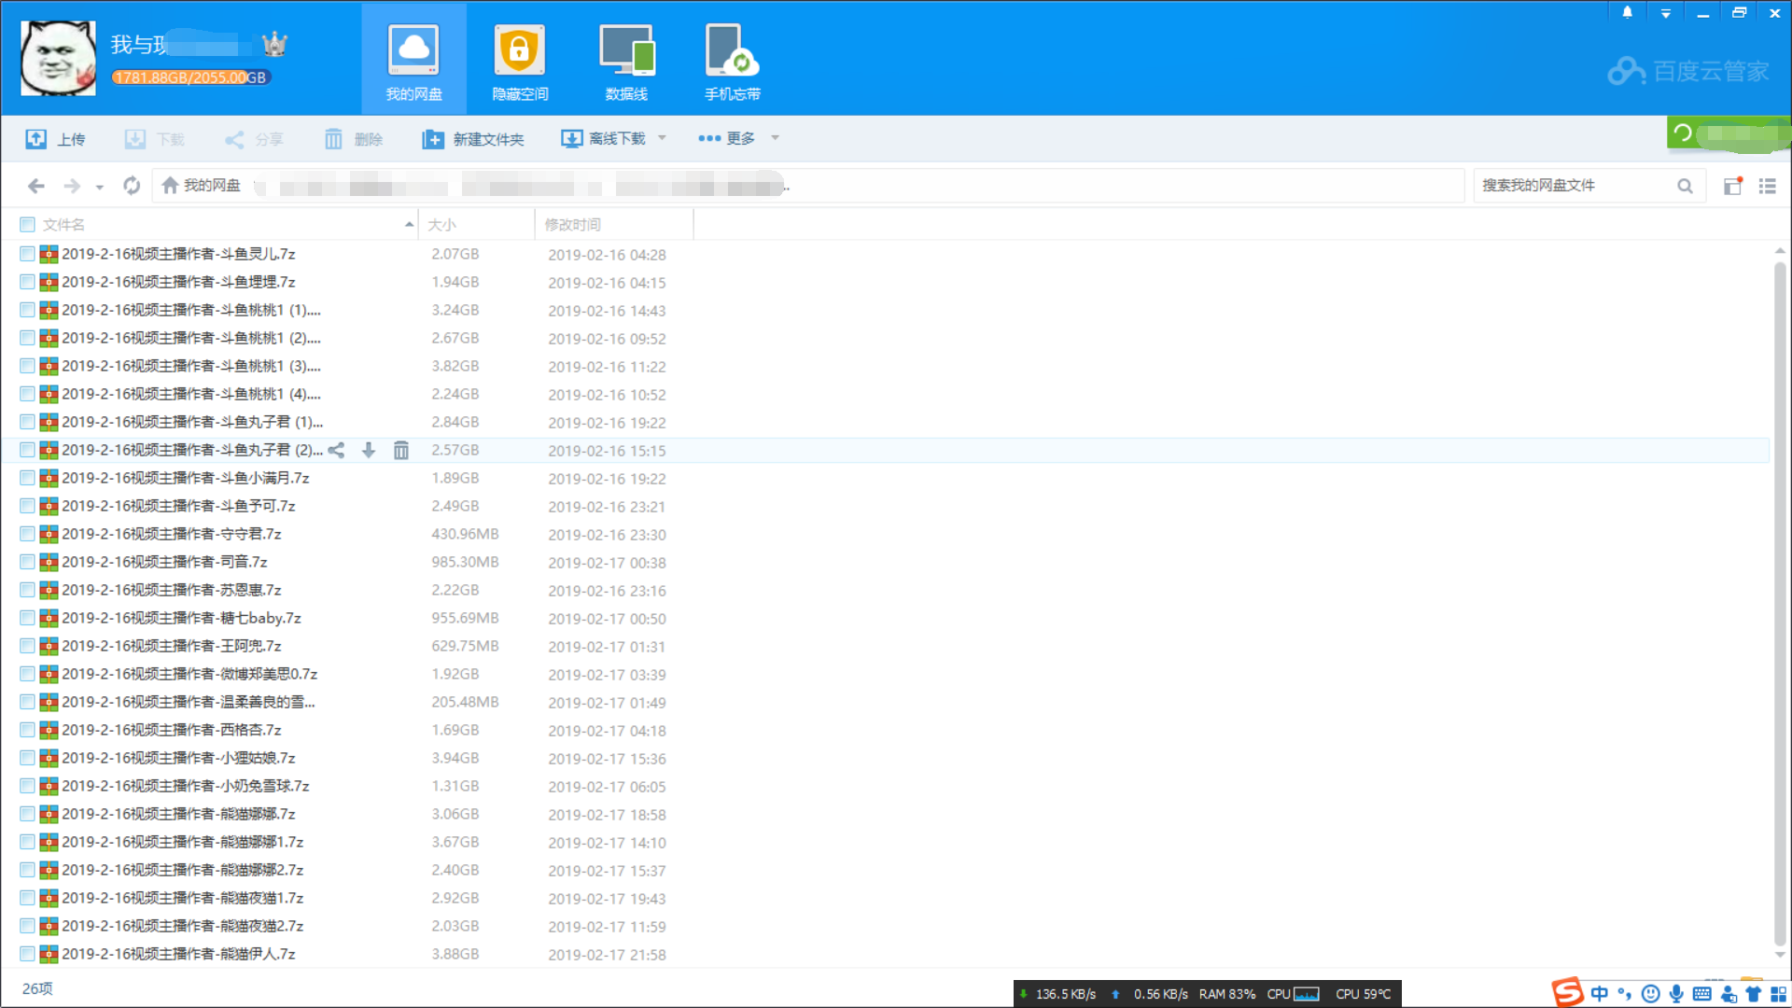Click the 上传 upload button
The height and width of the screenshot is (1008, 1792).
(55, 139)
